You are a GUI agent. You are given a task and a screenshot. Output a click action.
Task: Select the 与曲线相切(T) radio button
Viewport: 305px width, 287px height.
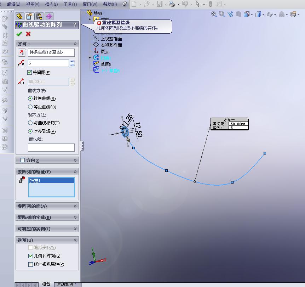tap(30, 123)
